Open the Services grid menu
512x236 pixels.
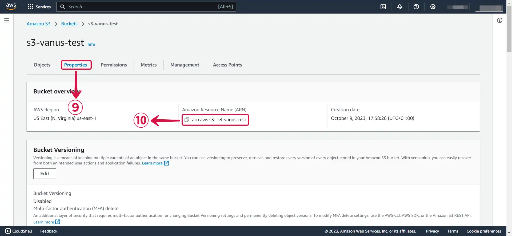click(x=30, y=7)
